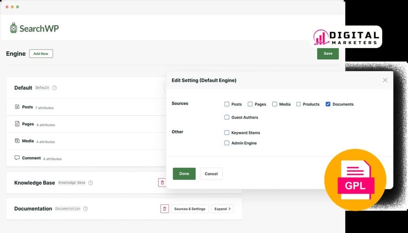Delete the Knowledge Base engine via trash icon

(x=162, y=183)
